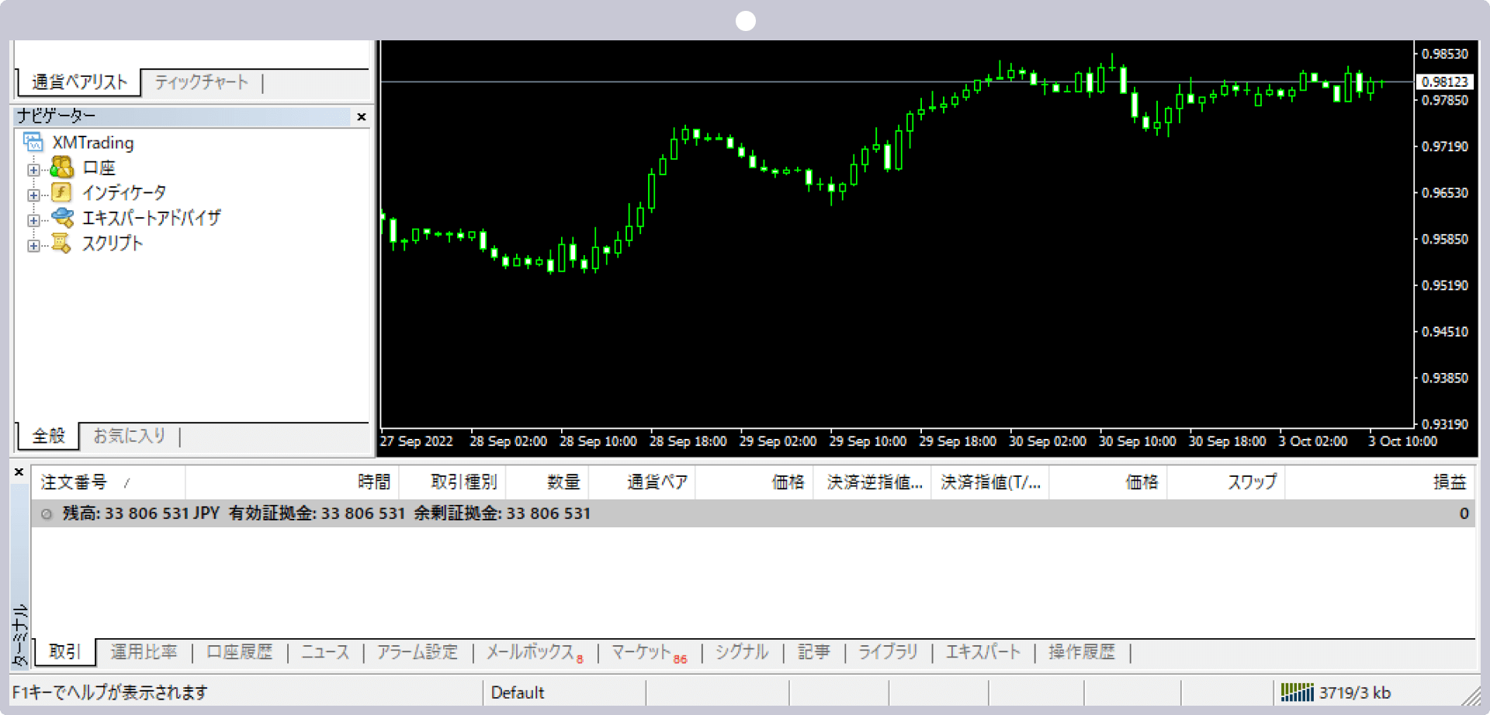Open the シグナル tab
This screenshot has width=1490, height=715.
742,652
